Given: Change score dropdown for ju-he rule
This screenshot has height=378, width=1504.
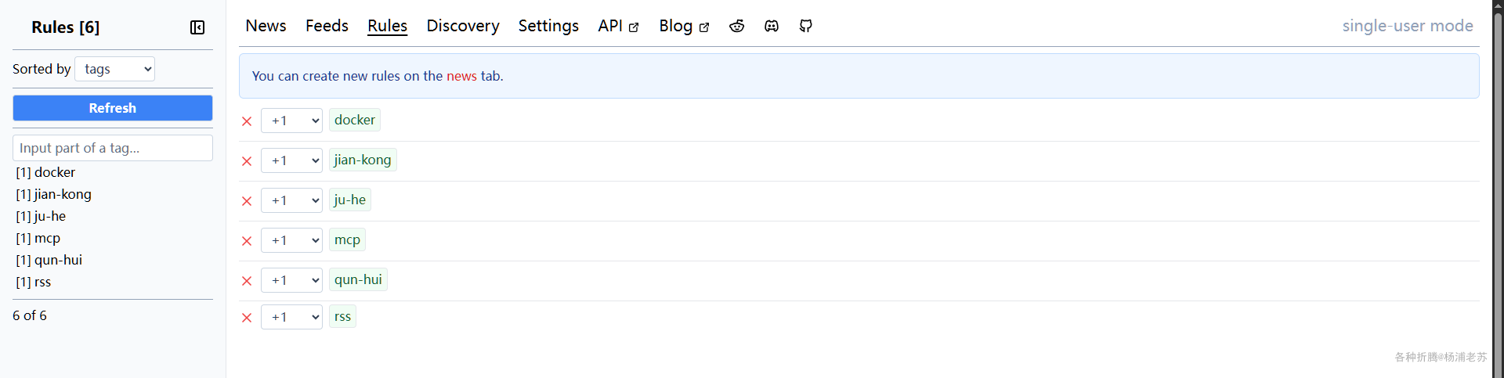Looking at the screenshot, I should click(x=291, y=200).
